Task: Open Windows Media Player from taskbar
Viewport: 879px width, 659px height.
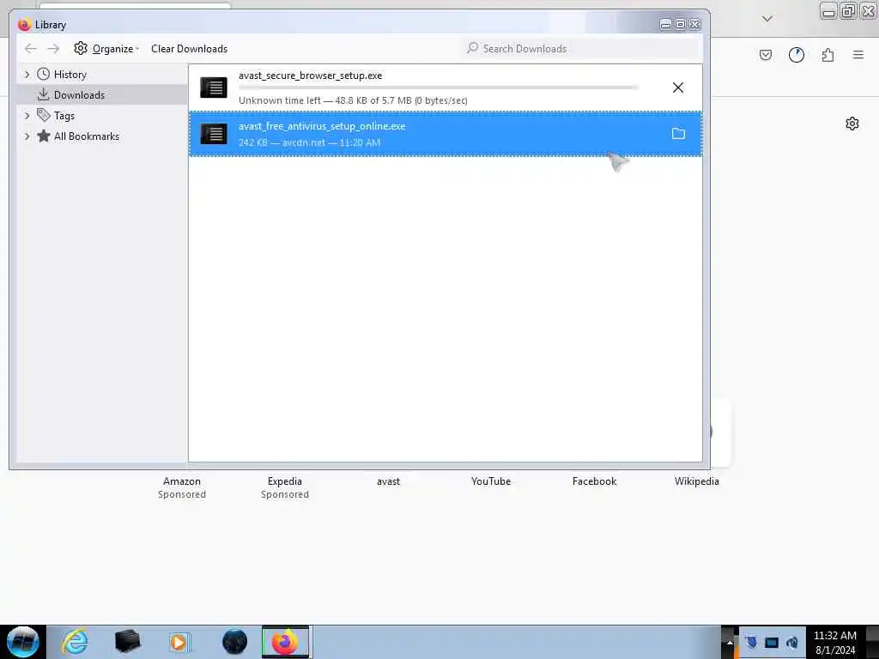Action: 179,642
